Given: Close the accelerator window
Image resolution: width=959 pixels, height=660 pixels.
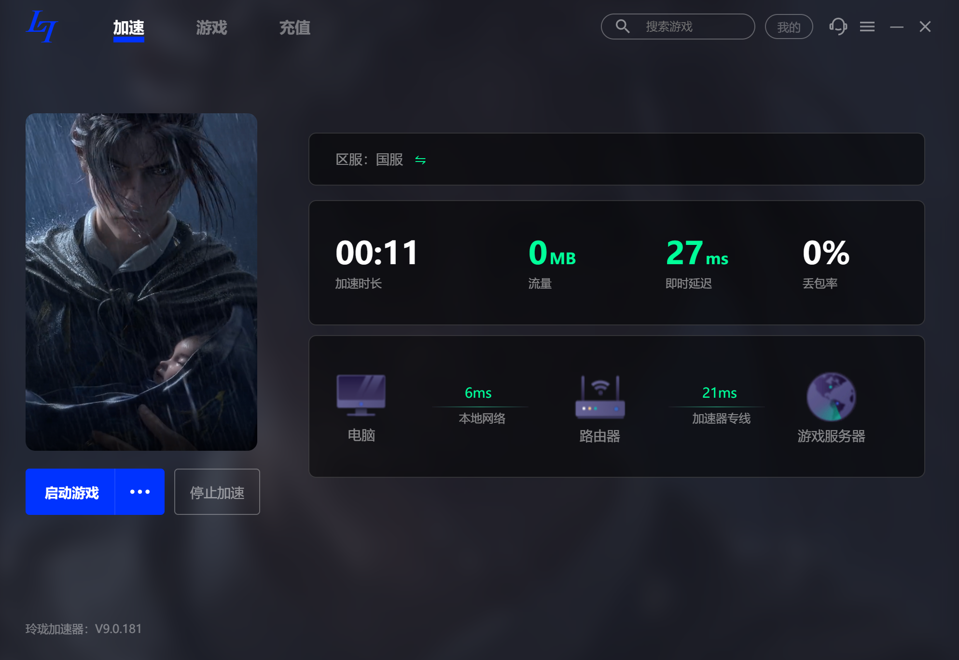Looking at the screenshot, I should [x=925, y=27].
